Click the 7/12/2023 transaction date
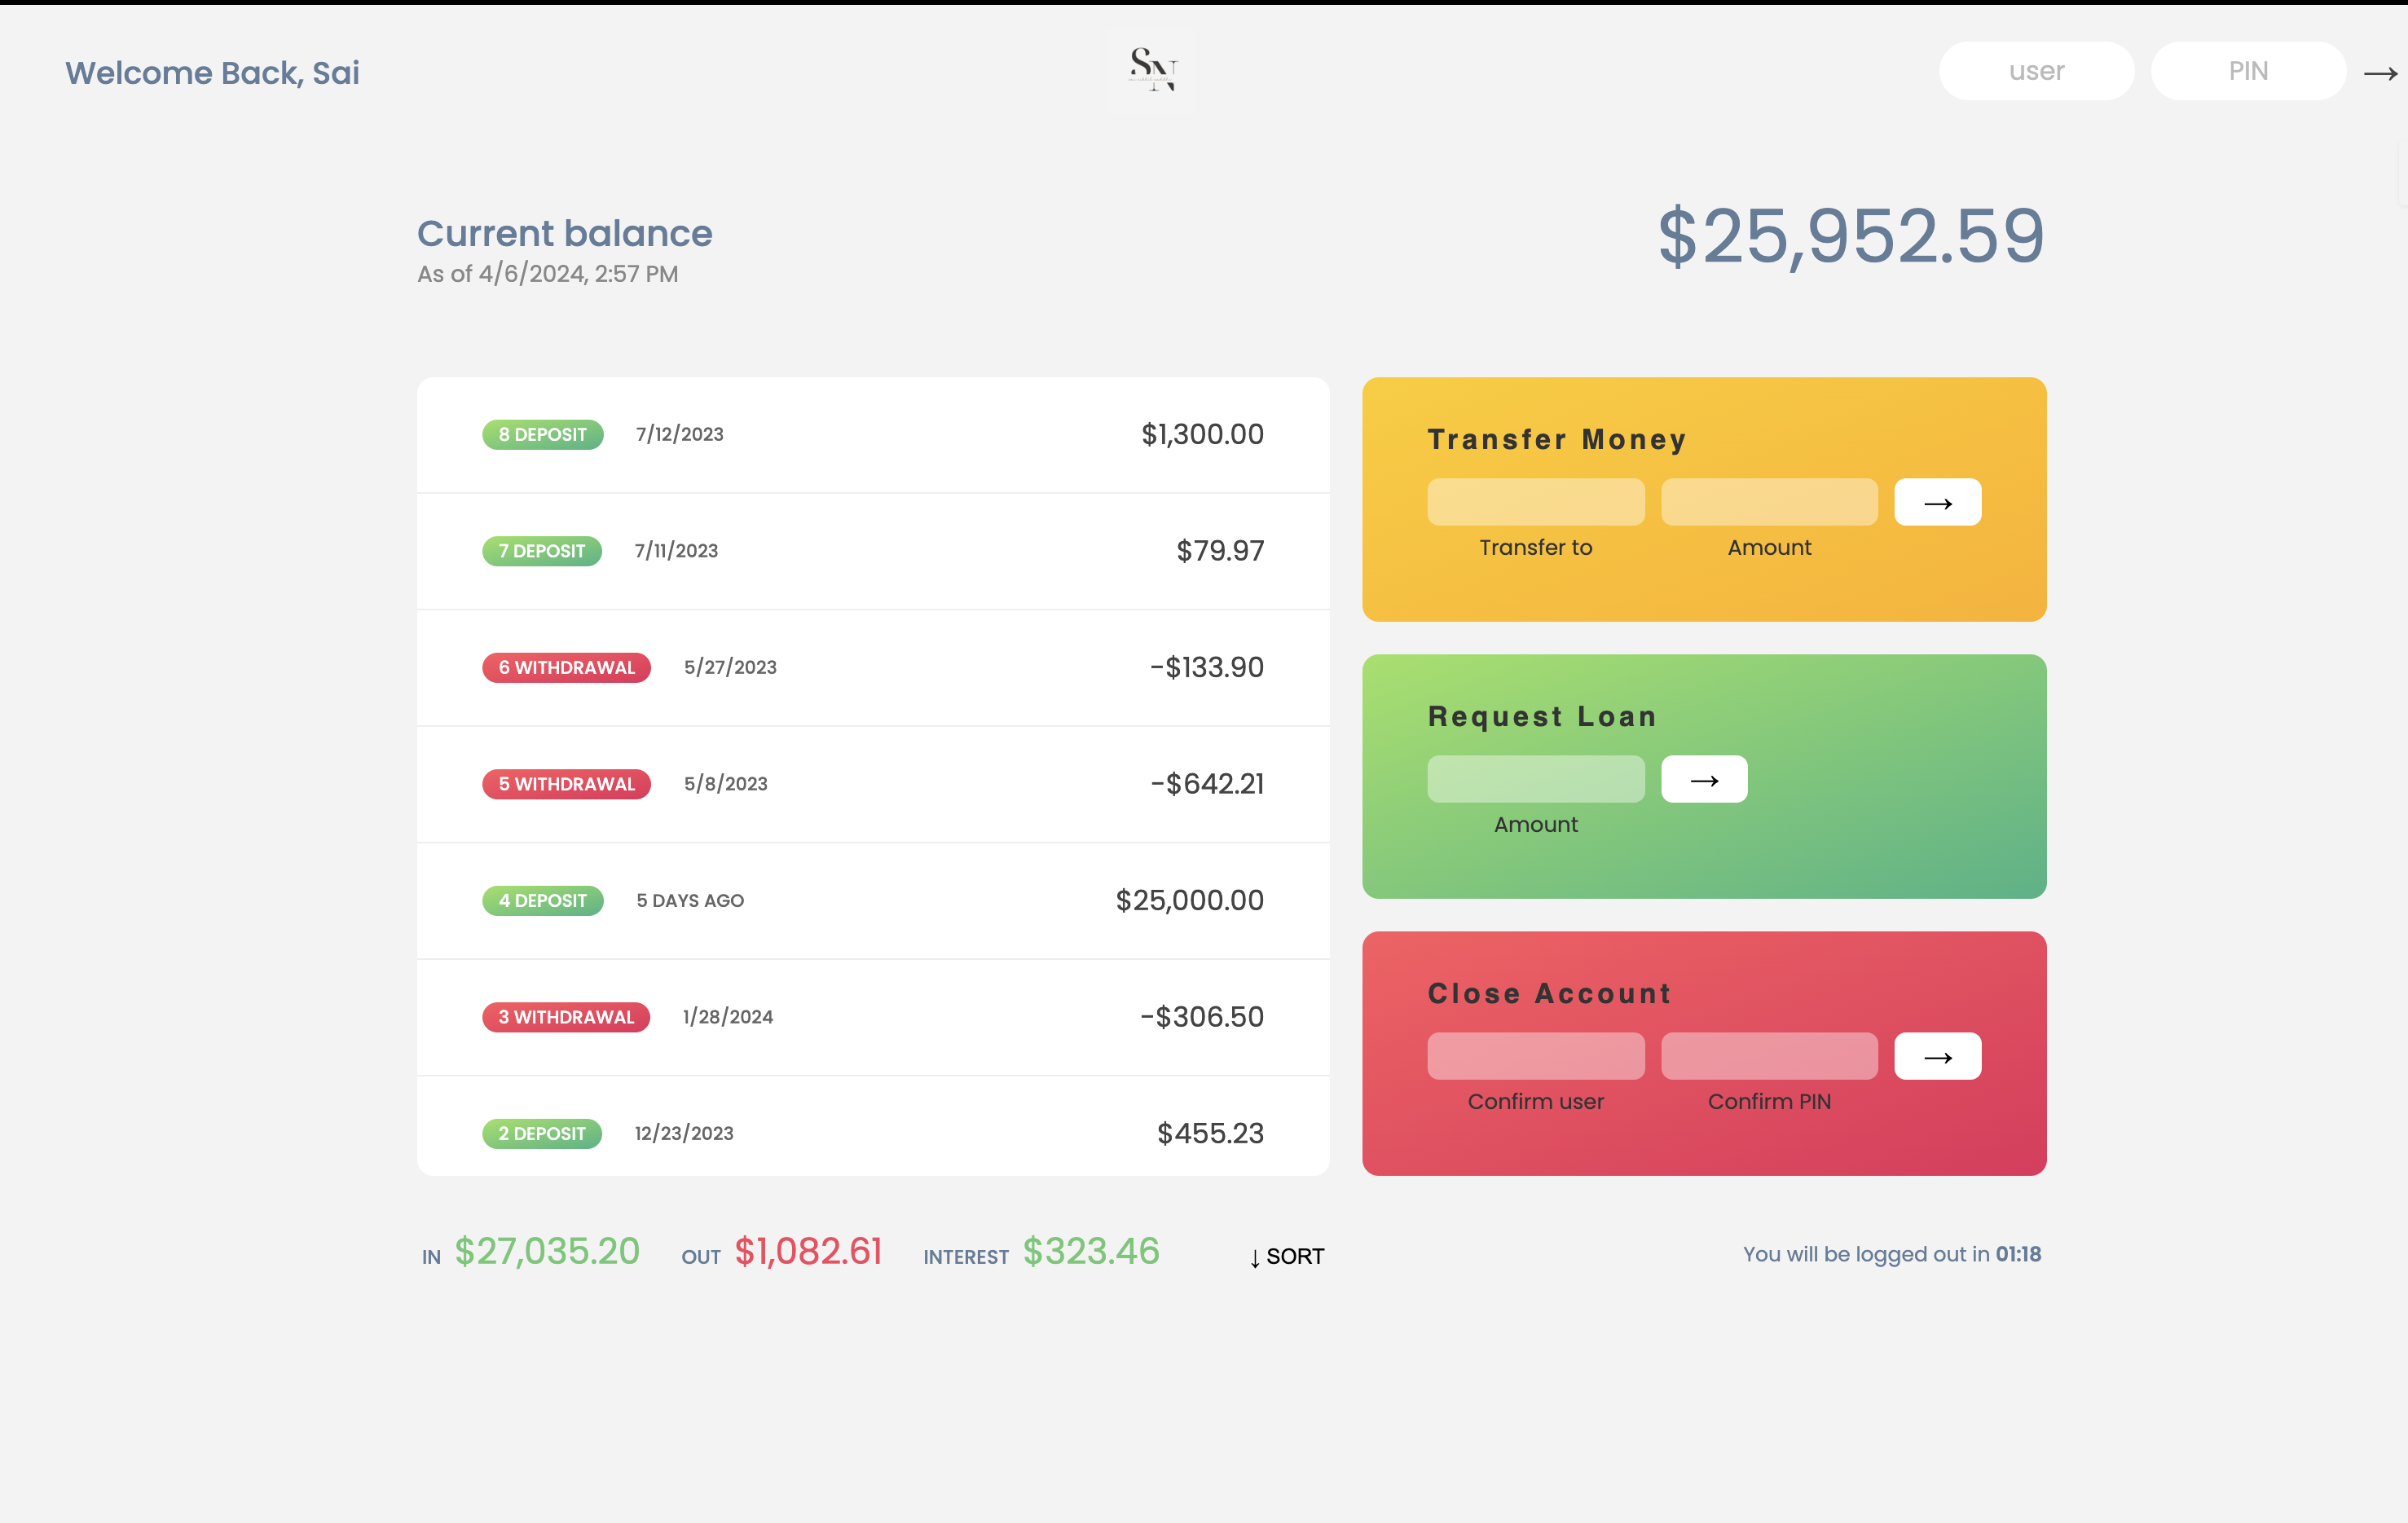Viewport: 2408px width, 1523px height. coord(679,434)
